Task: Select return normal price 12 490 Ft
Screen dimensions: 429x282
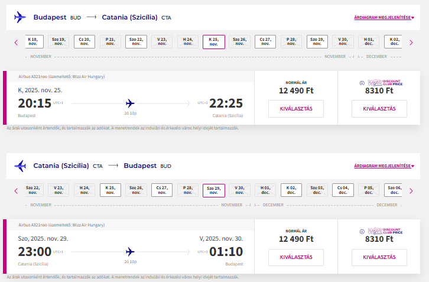Action: tap(295, 257)
